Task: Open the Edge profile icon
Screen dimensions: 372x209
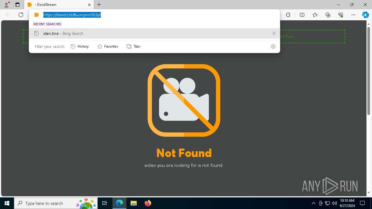Action: click(6, 4)
